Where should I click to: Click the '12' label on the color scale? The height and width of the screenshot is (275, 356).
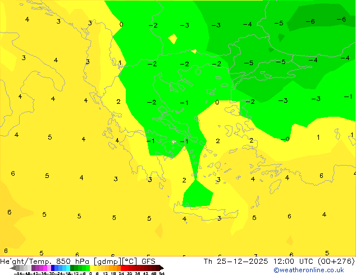pos(105,273)
